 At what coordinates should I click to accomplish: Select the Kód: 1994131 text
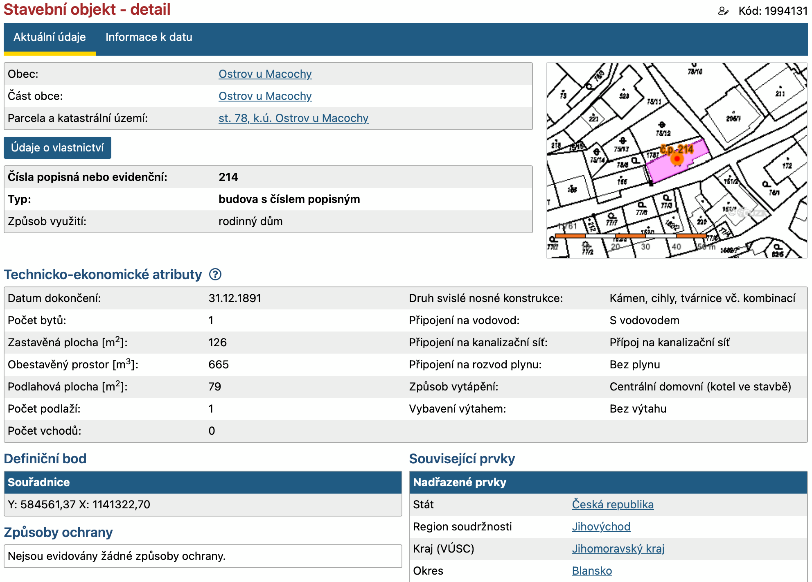click(x=773, y=11)
